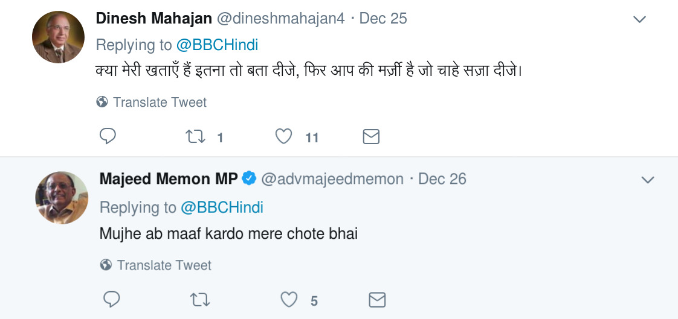The height and width of the screenshot is (319, 678).
Task: Retweet Dinesh Mahajan's tweet
Action: pos(195,137)
